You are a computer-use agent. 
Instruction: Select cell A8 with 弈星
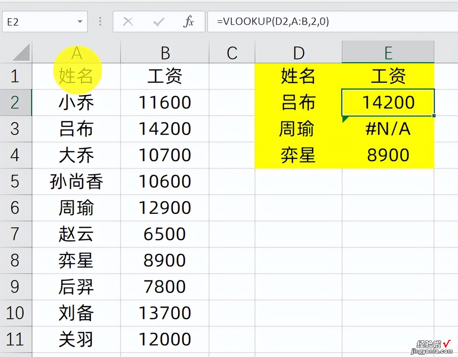(76, 260)
